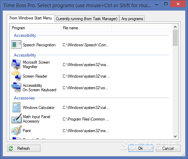Image resolution: width=188 pixels, height=159 pixels.
Task: Click the C:\Windows\Speech\Com... file path
Action: coord(86,45)
